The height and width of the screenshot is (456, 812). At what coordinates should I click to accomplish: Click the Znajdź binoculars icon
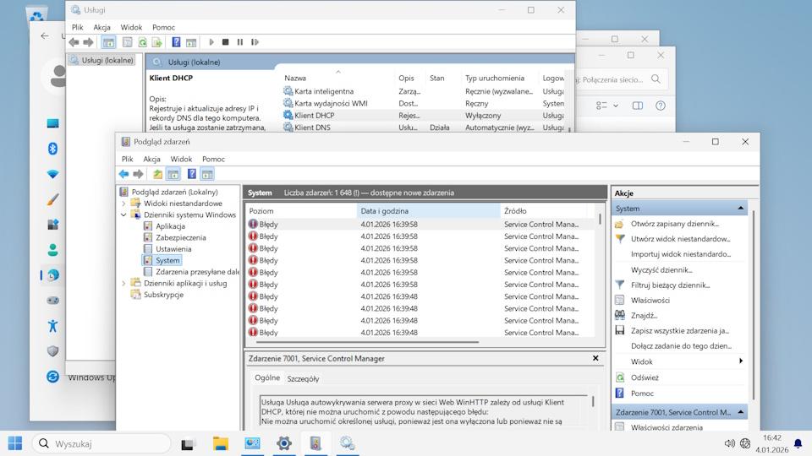click(x=619, y=316)
